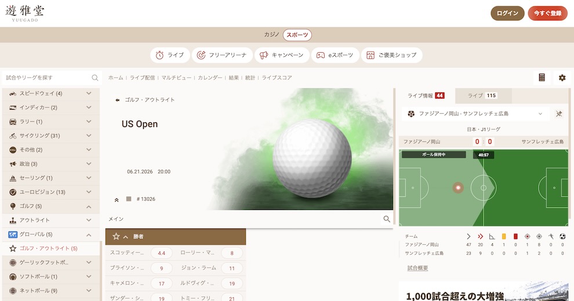Open the マルチビュー link
Screen dimensions: 574x301
pos(176,78)
